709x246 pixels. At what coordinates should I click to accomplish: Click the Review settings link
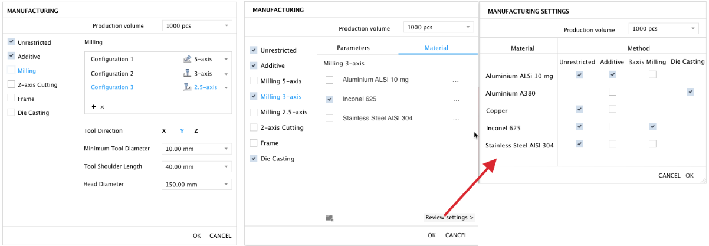coord(449,218)
